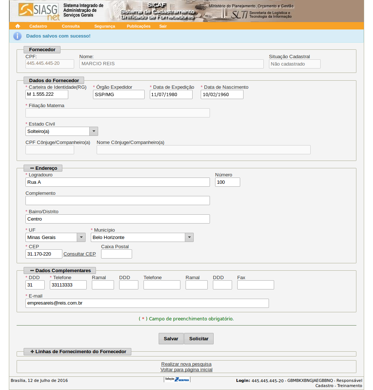Open the Estado Civil dropdown

click(94, 131)
